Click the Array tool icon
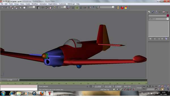170x111 pixels. click(x=93, y=8)
